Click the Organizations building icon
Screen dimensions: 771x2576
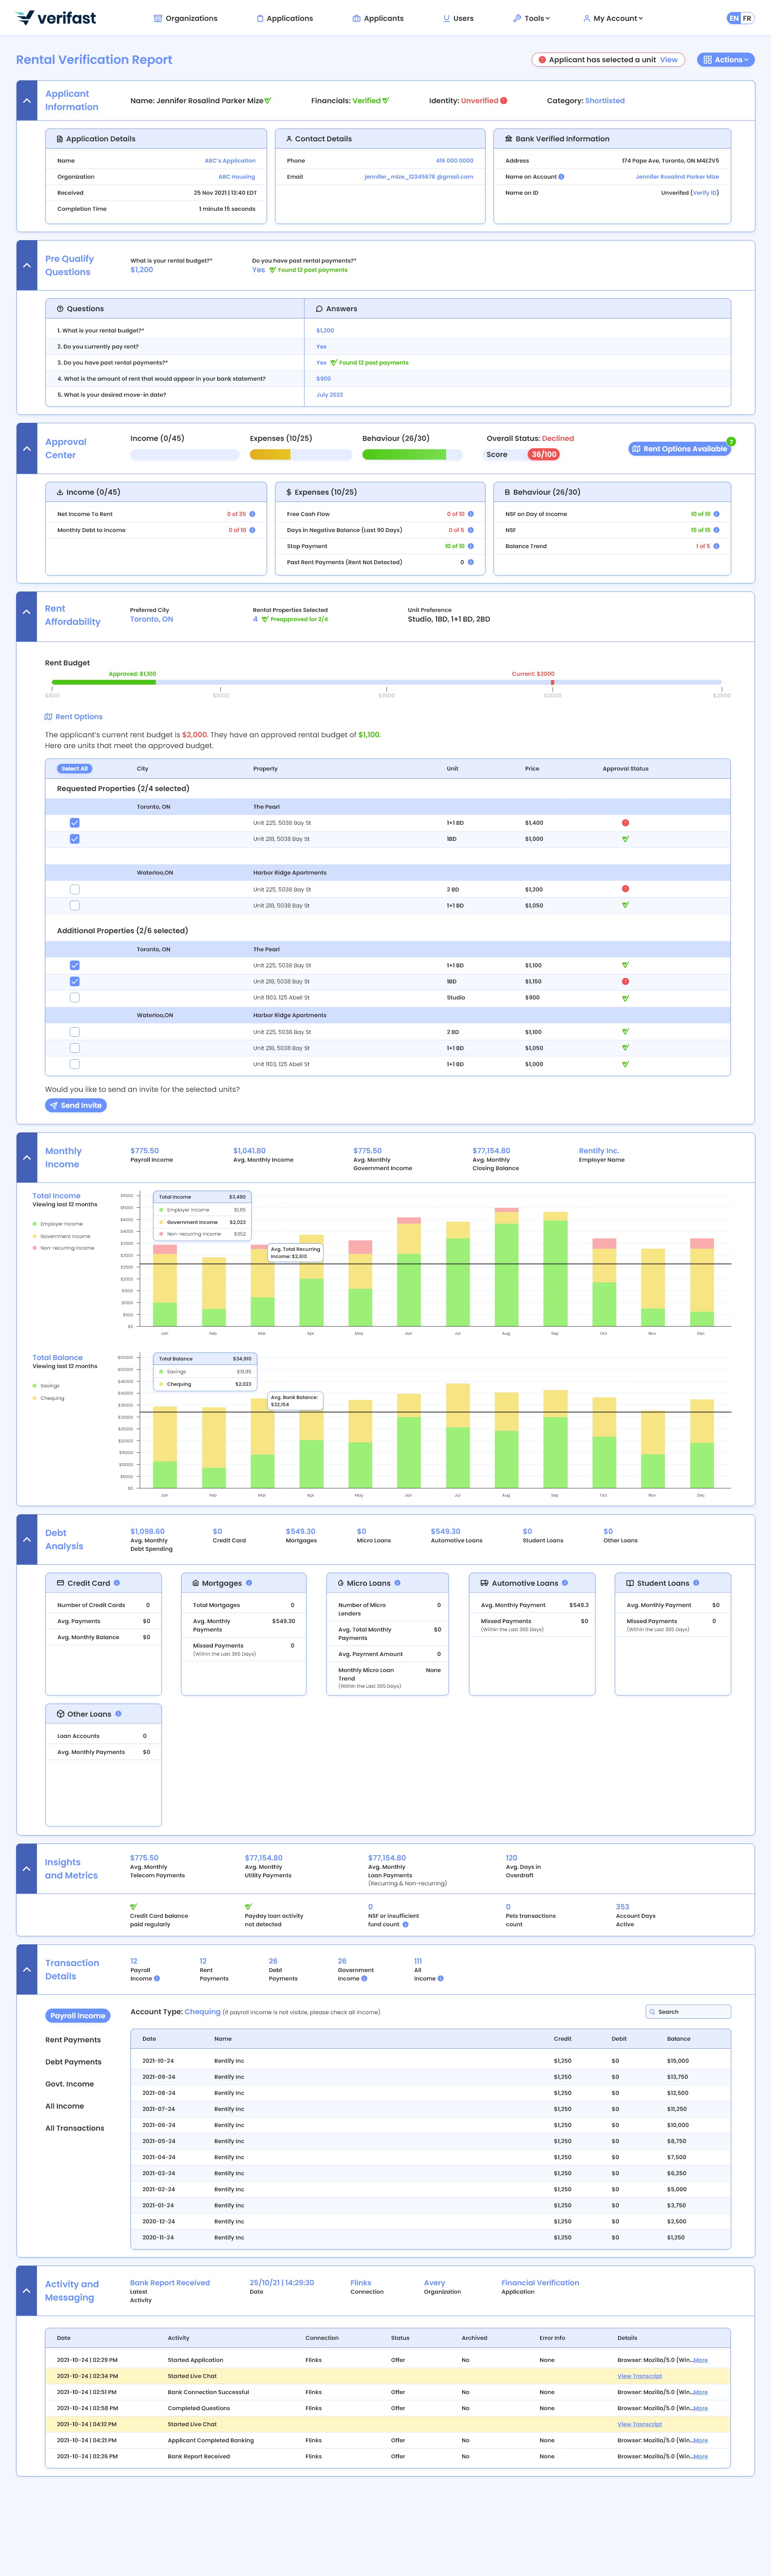click(157, 18)
